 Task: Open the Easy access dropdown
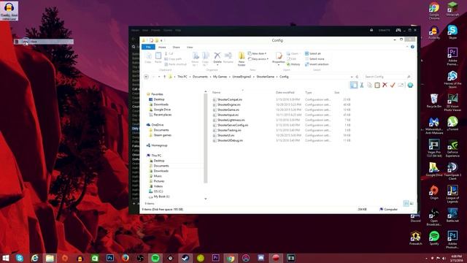(x=258, y=59)
